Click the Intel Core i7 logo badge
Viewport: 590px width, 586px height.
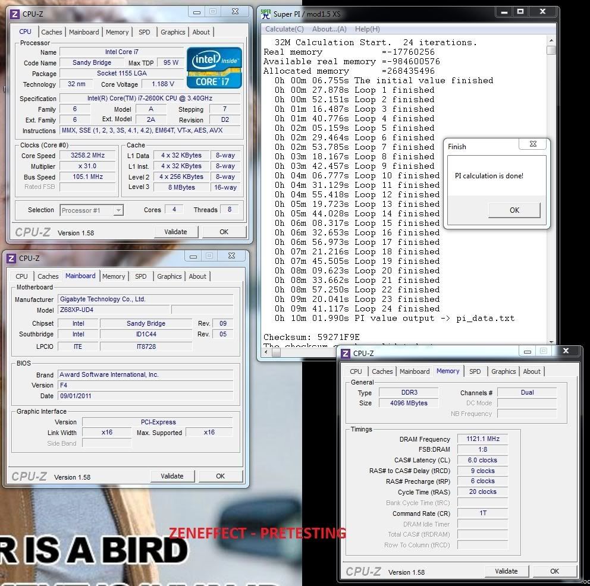tap(214, 68)
